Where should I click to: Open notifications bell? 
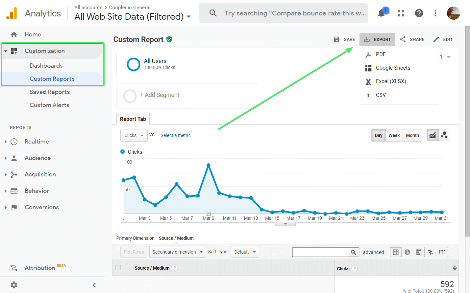point(382,13)
